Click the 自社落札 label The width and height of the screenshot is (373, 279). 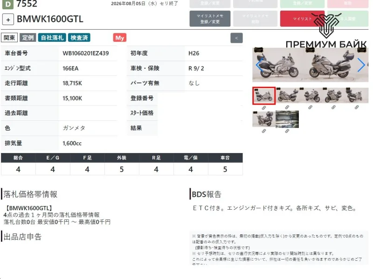[52, 38]
